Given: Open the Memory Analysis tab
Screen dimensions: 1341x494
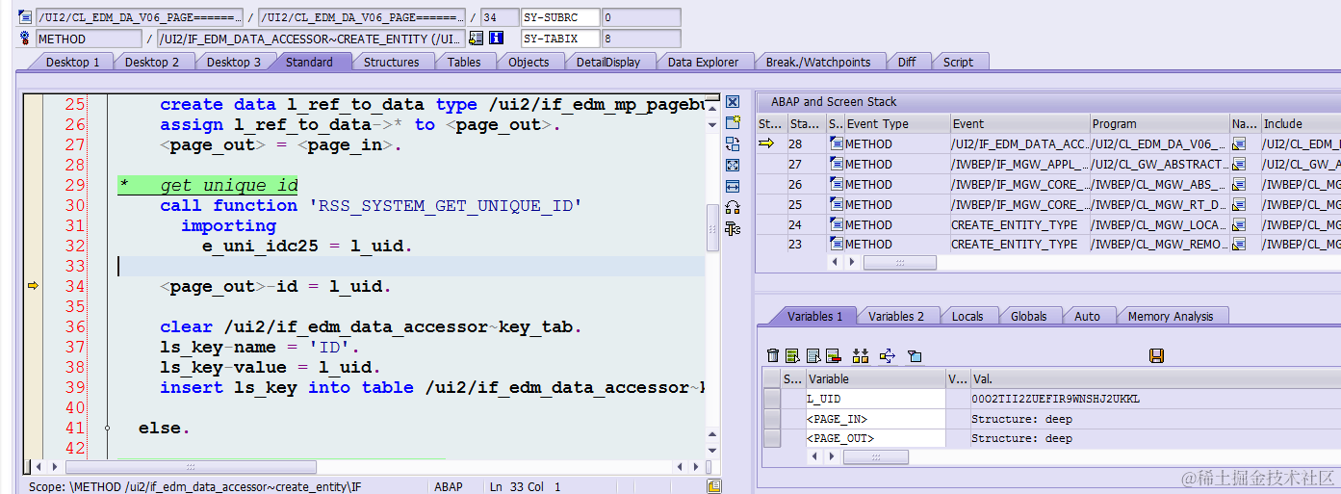Looking at the screenshot, I should (1171, 316).
